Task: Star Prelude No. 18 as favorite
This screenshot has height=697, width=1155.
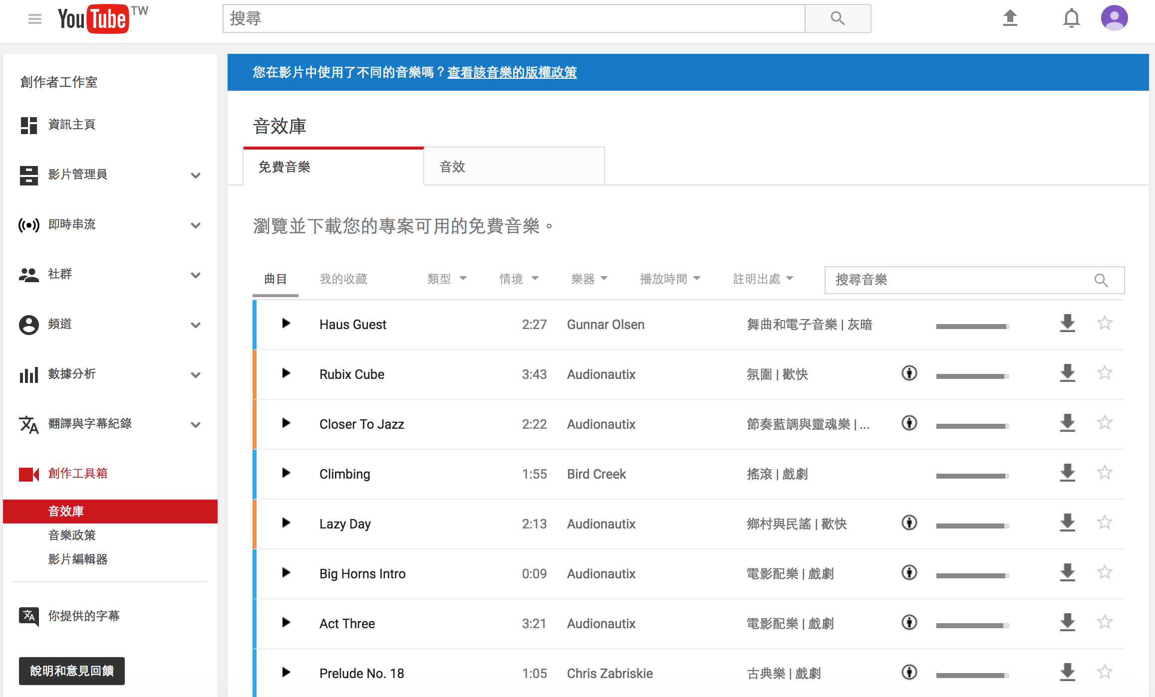Action: click(x=1105, y=673)
